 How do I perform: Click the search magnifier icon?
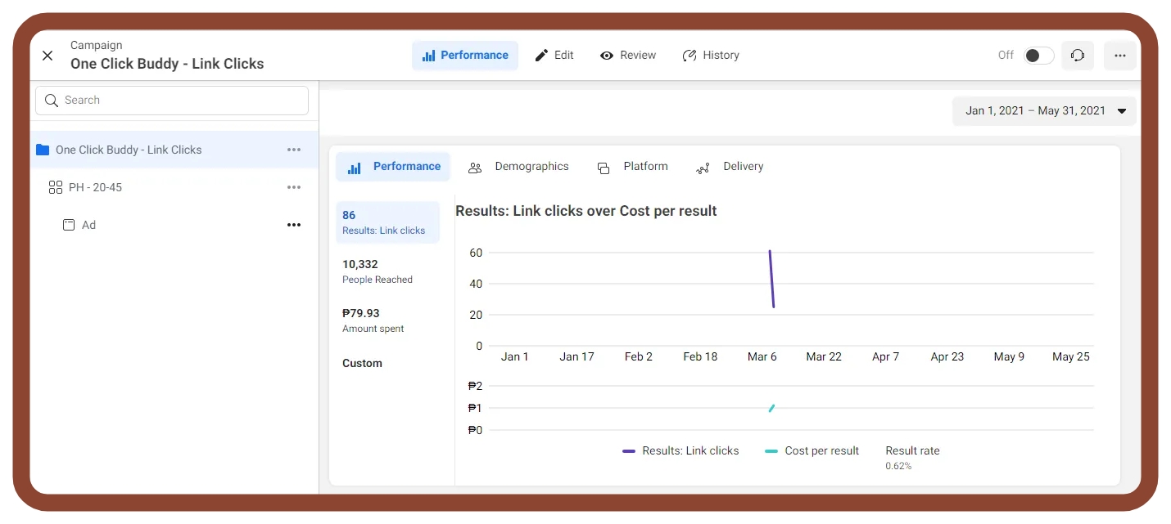52,101
